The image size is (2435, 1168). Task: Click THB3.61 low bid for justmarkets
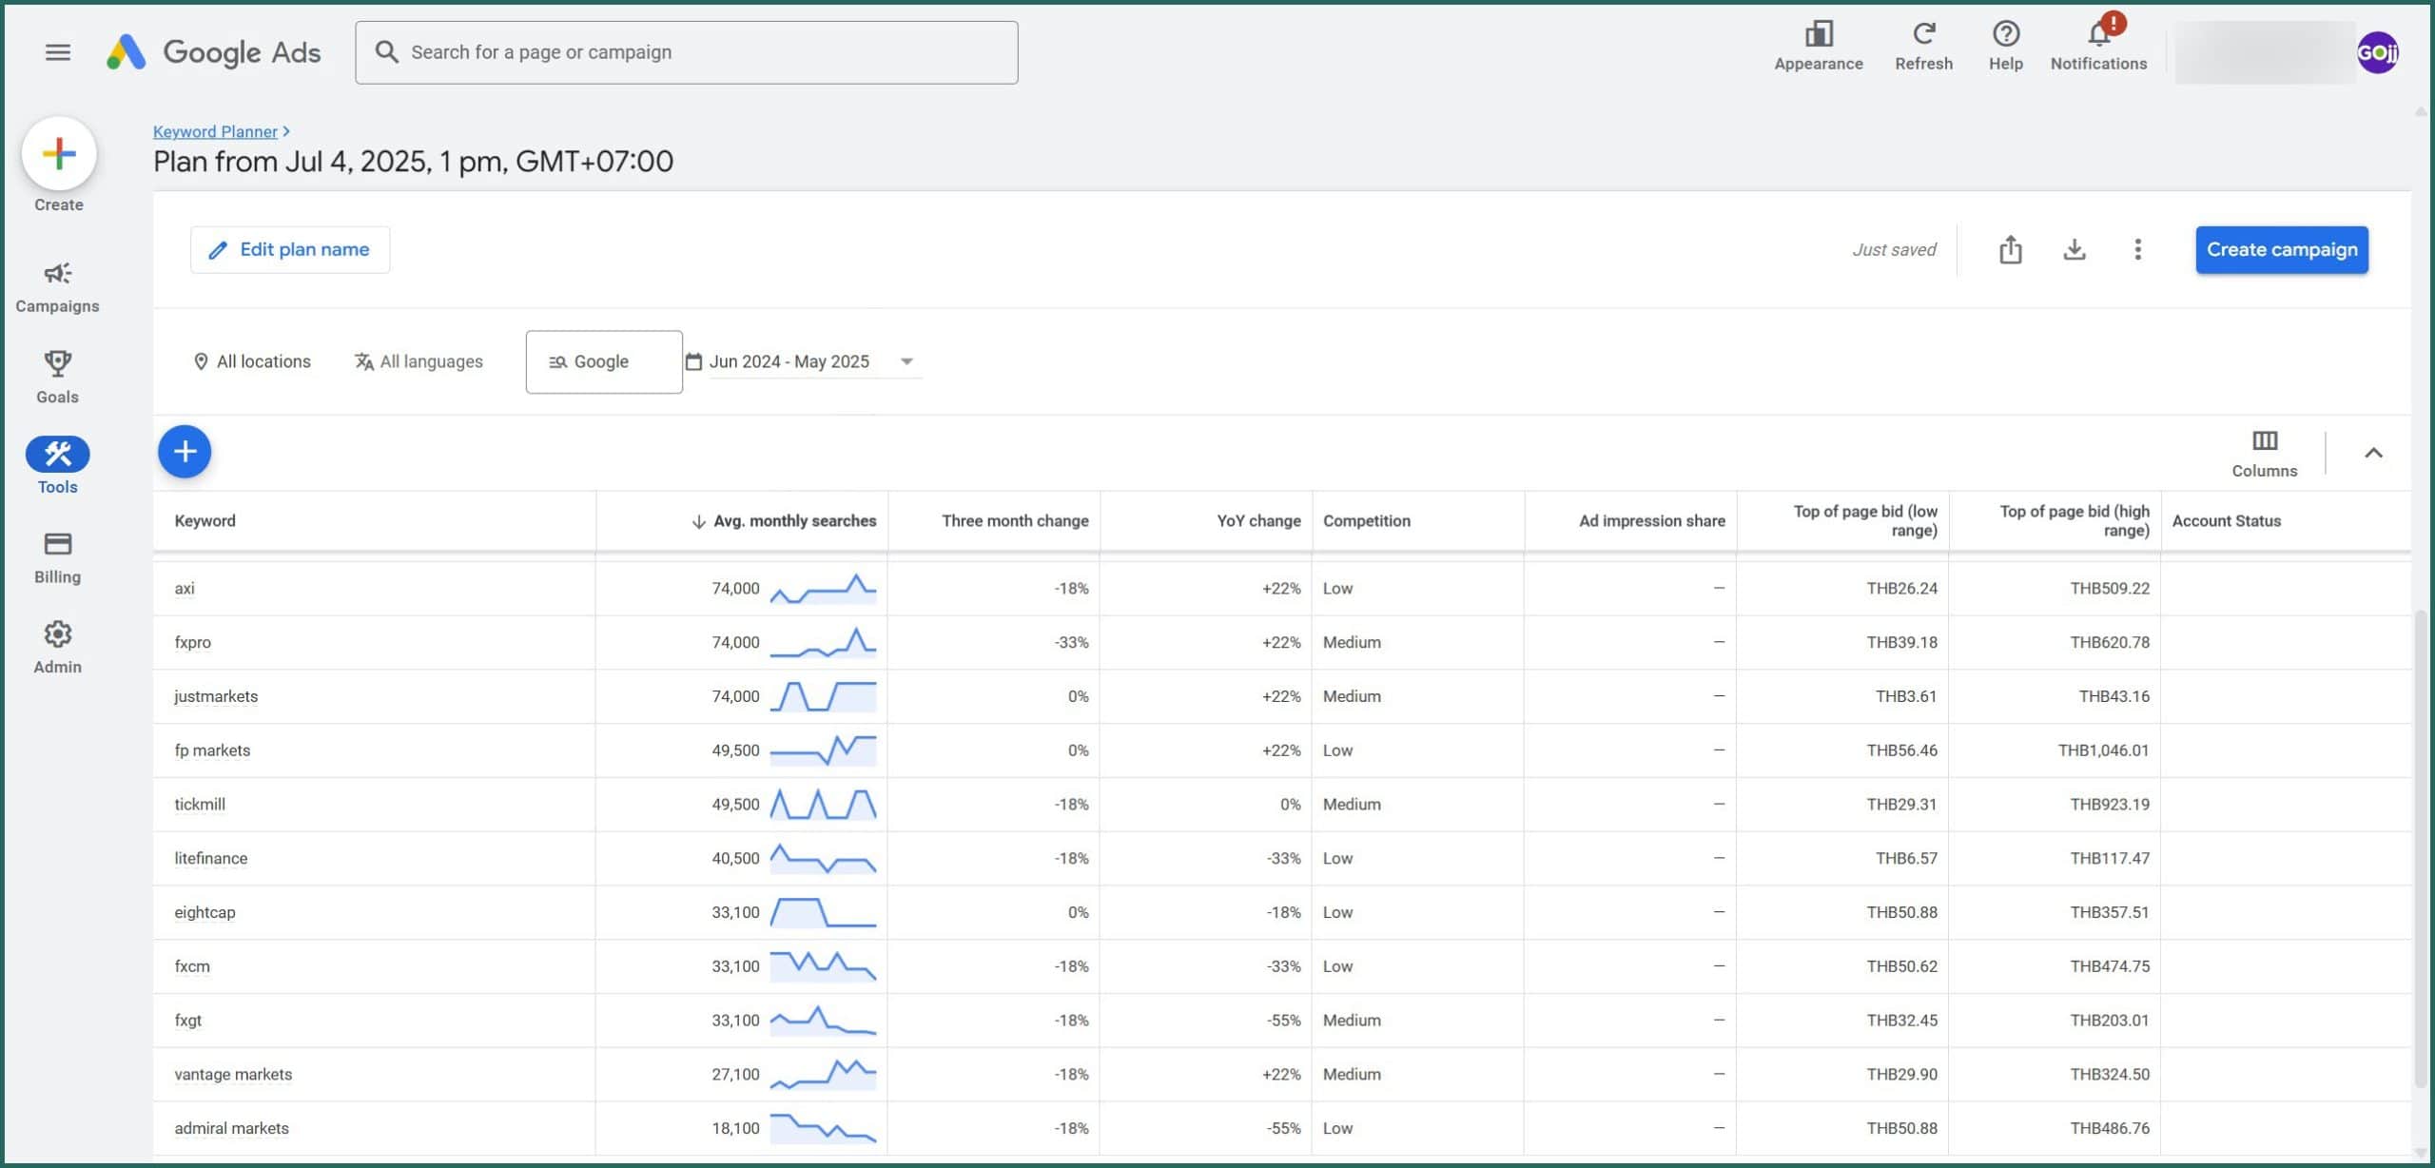[x=1906, y=696]
